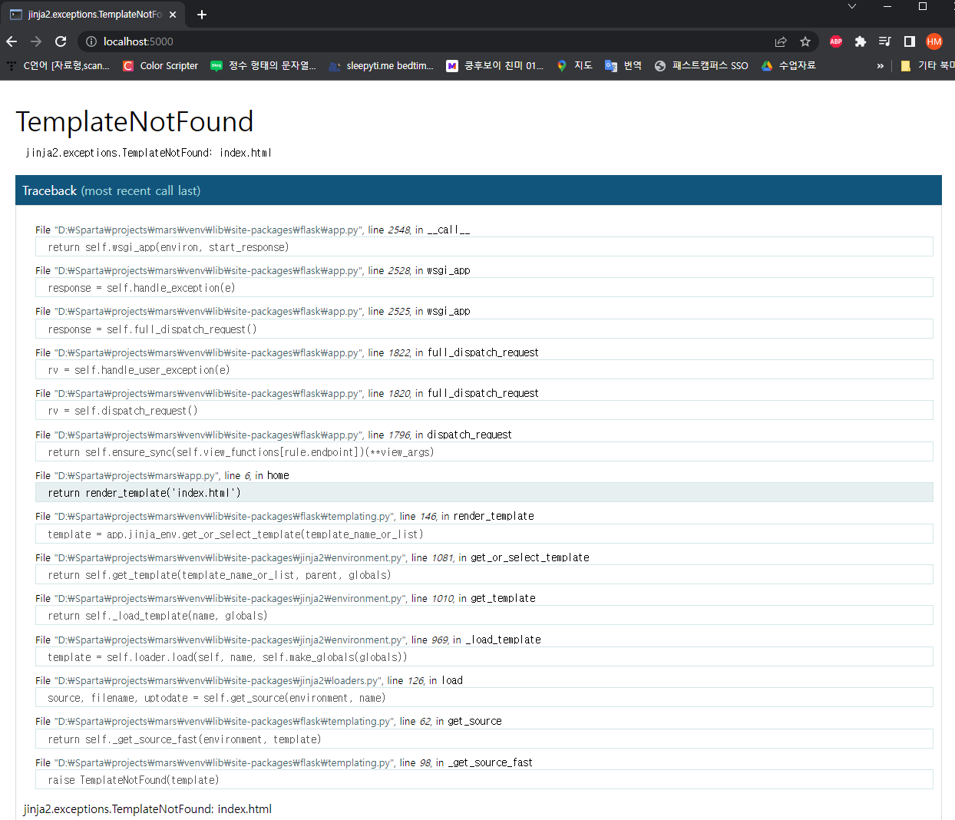Viewport: 955px width, 820px height.
Task: Click the templating.py line 146 render_template header
Action: click(285, 517)
